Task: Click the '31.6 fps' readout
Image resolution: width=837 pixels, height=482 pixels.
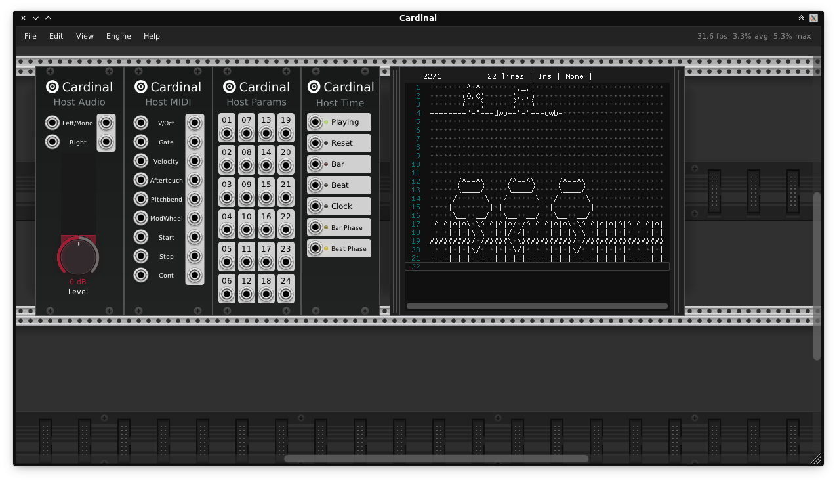Action: [x=712, y=36]
